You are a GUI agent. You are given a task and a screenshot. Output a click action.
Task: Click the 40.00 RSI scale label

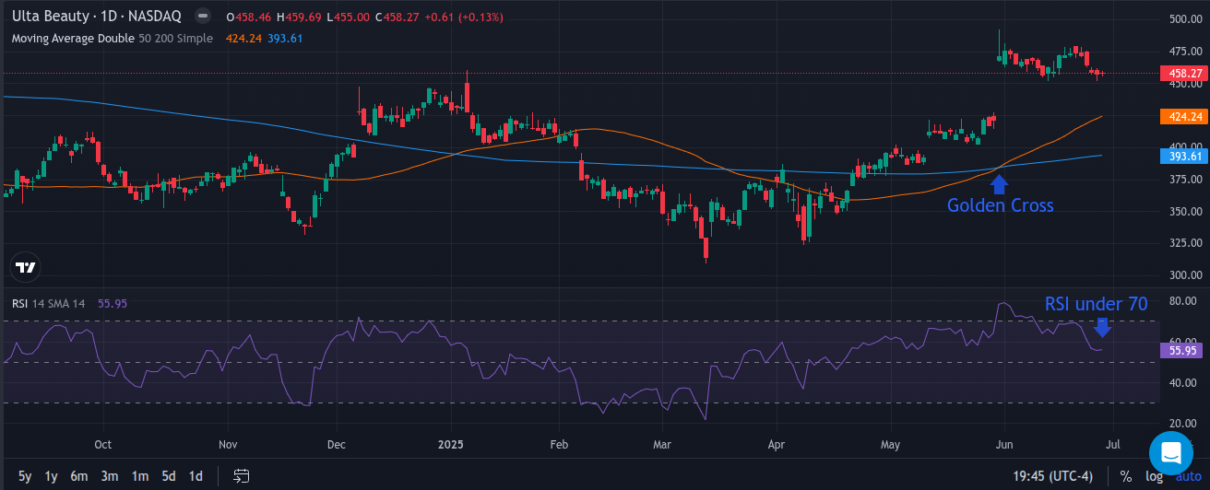(x=1184, y=382)
